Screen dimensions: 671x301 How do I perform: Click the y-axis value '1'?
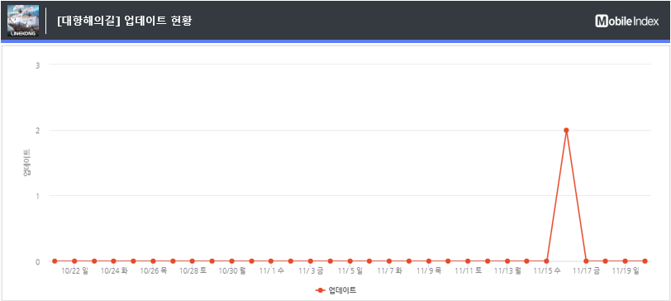pyautogui.click(x=38, y=196)
